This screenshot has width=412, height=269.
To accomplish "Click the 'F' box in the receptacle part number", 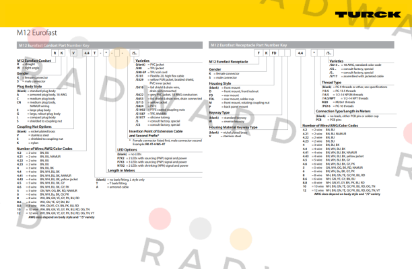I will pyautogui.click(x=259, y=53).
